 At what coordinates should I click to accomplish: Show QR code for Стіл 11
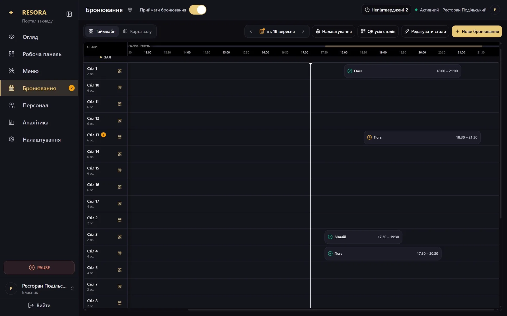[120, 104]
